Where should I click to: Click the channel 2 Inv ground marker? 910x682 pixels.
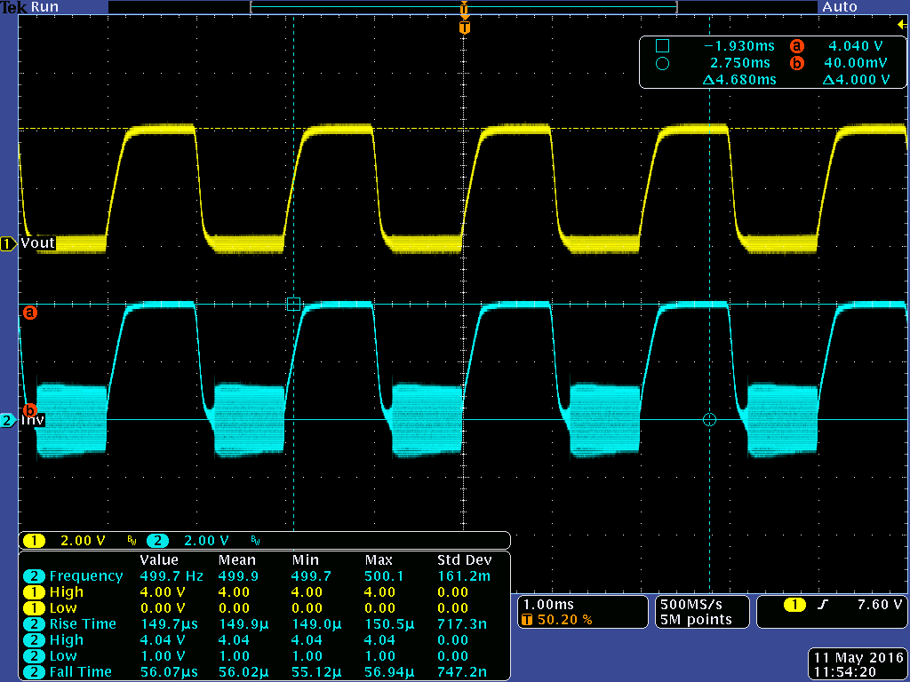(8, 420)
